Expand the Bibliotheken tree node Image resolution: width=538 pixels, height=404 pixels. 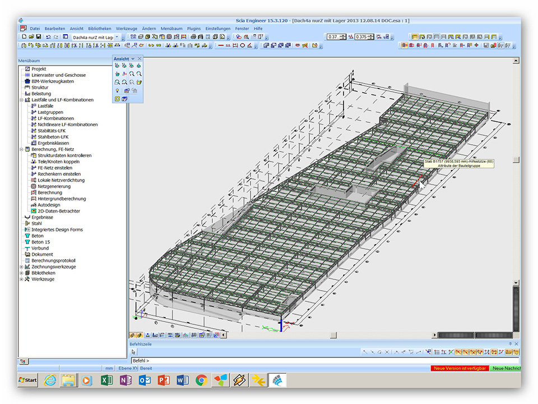(x=21, y=273)
